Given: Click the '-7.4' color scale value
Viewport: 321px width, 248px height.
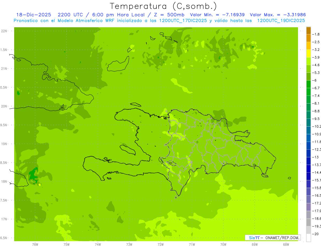Looking at the screenshot, I should (316, 96).
